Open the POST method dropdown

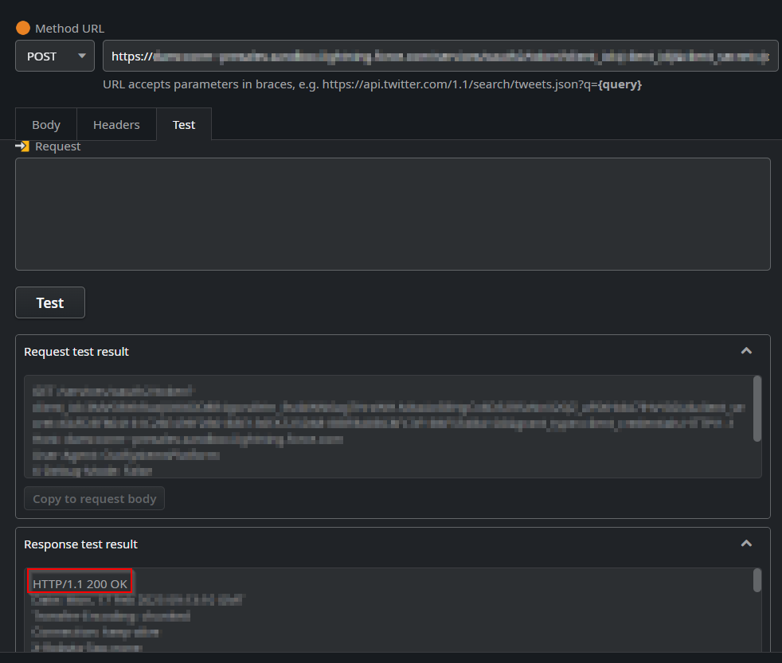coord(54,57)
